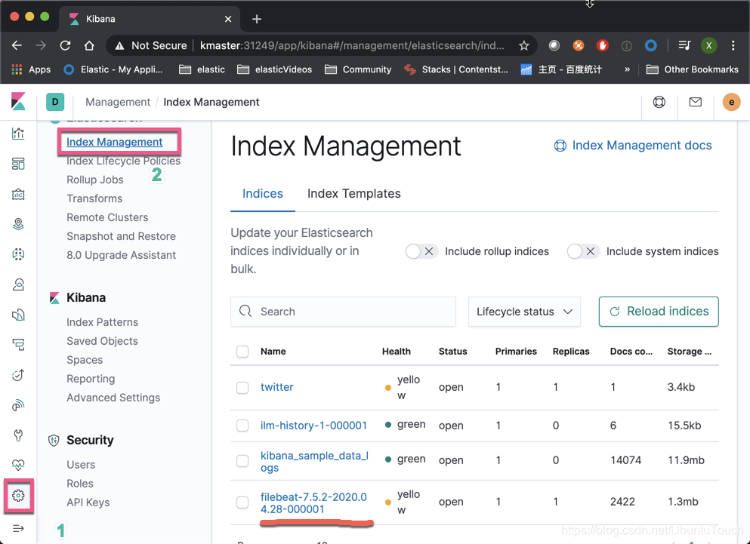Screen dimensions: 750x544
Task: Toggle Include system indices switch
Action: (x=583, y=251)
